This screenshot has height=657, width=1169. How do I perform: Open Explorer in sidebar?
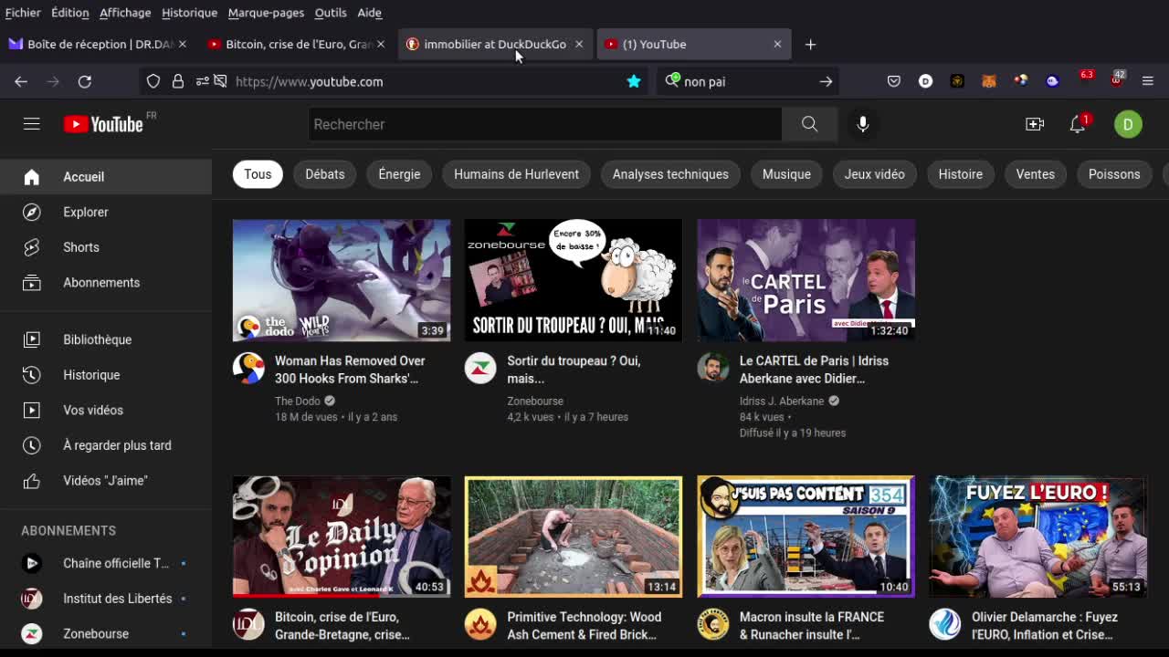106,212
